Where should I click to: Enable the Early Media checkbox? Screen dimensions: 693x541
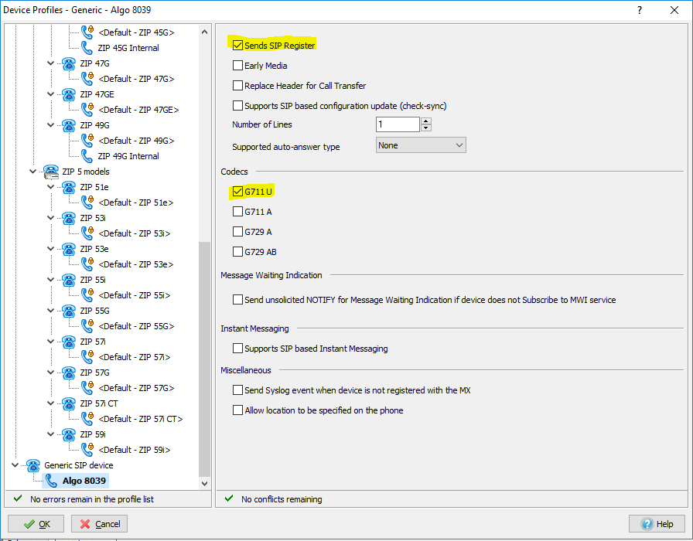click(237, 66)
